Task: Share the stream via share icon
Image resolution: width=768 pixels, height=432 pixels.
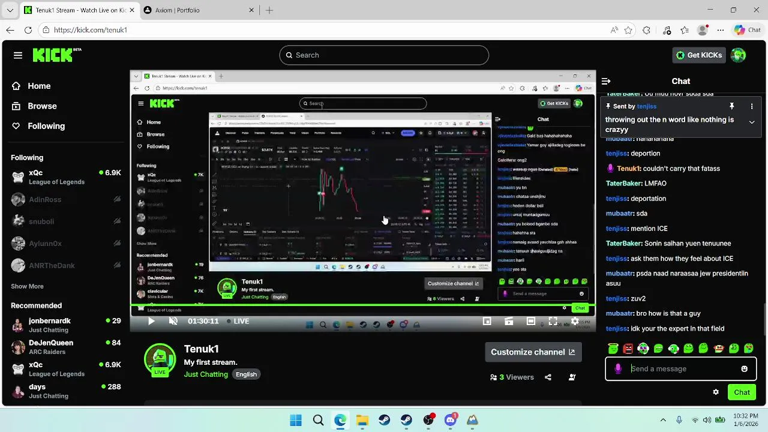Action: pos(548,377)
